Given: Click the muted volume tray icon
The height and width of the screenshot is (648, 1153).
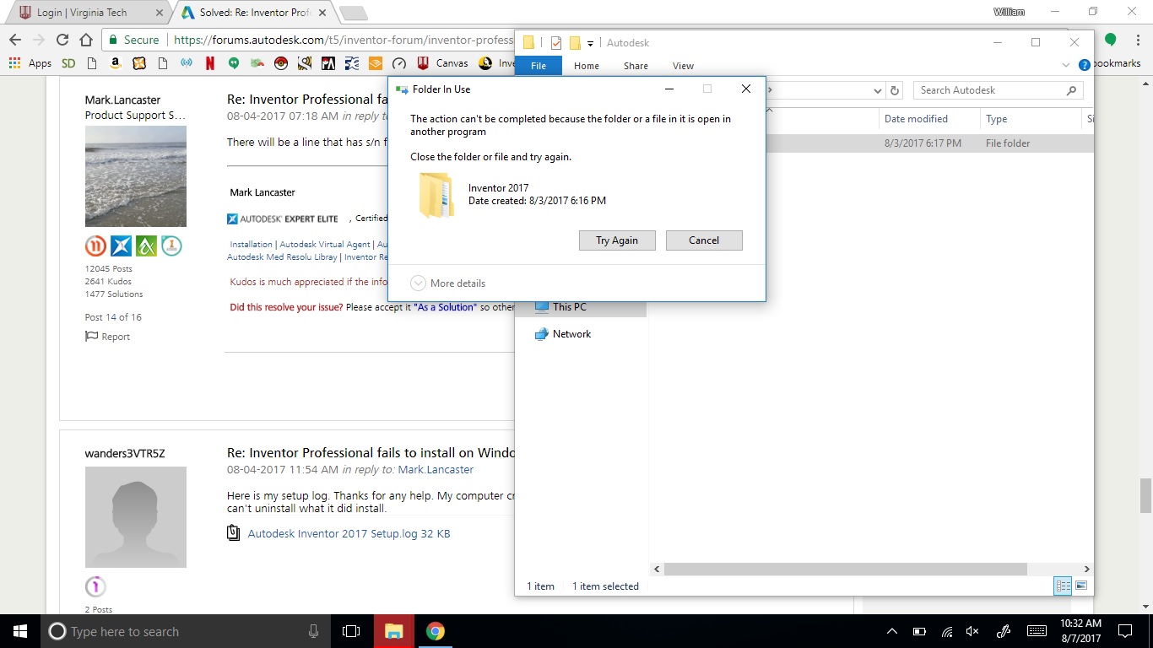Looking at the screenshot, I should 972,631.
